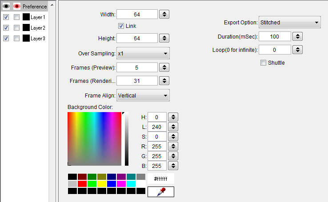Click the Hue value spinner arrows
This screenshot has width=328, height=202.
pos(173,117)
